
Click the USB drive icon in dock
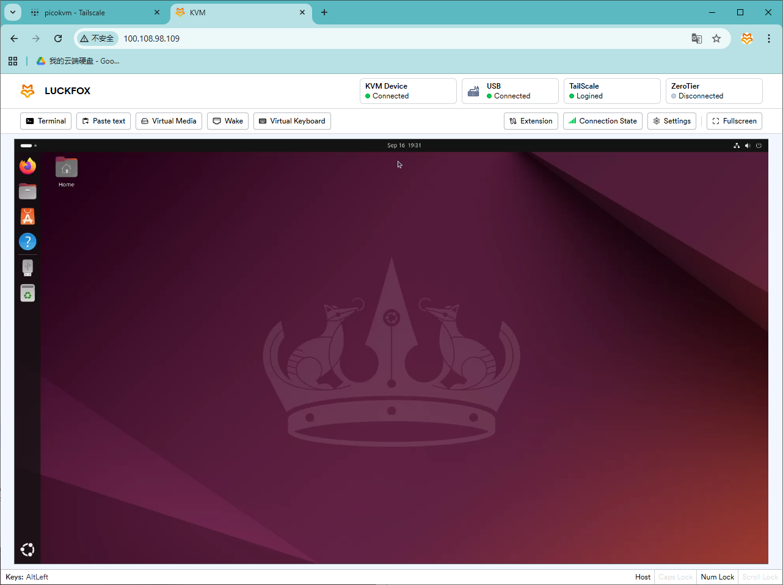pyautogui.click(x=27, y=268)
